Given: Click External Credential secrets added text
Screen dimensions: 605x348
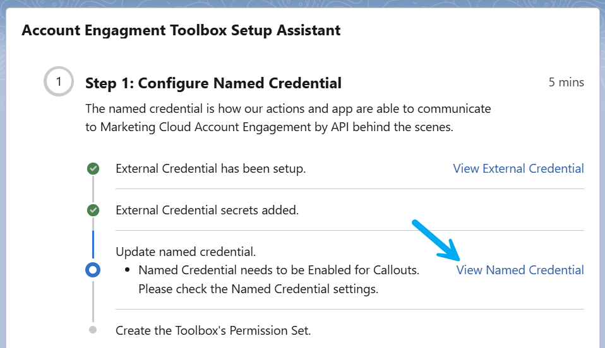Looking at the screenshot, I should click(207, 210).
